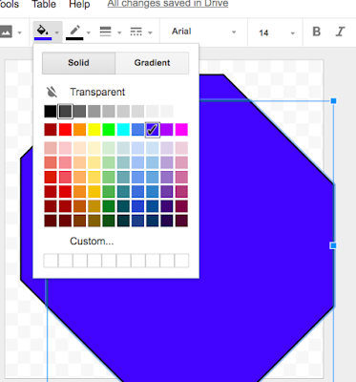The image size is (356, 382).
Task: Click the insert image icon
Action: 6,32
